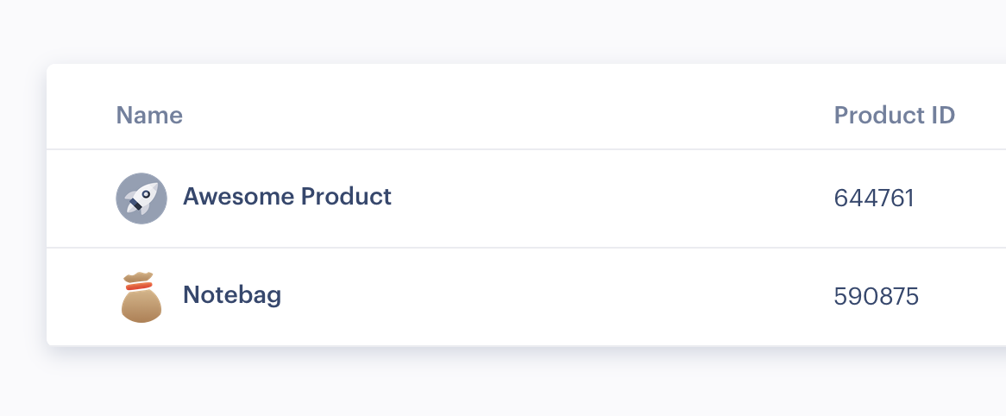
Task: Choose the product thumbnail beside Awesome Product
Action: (141, 198)
